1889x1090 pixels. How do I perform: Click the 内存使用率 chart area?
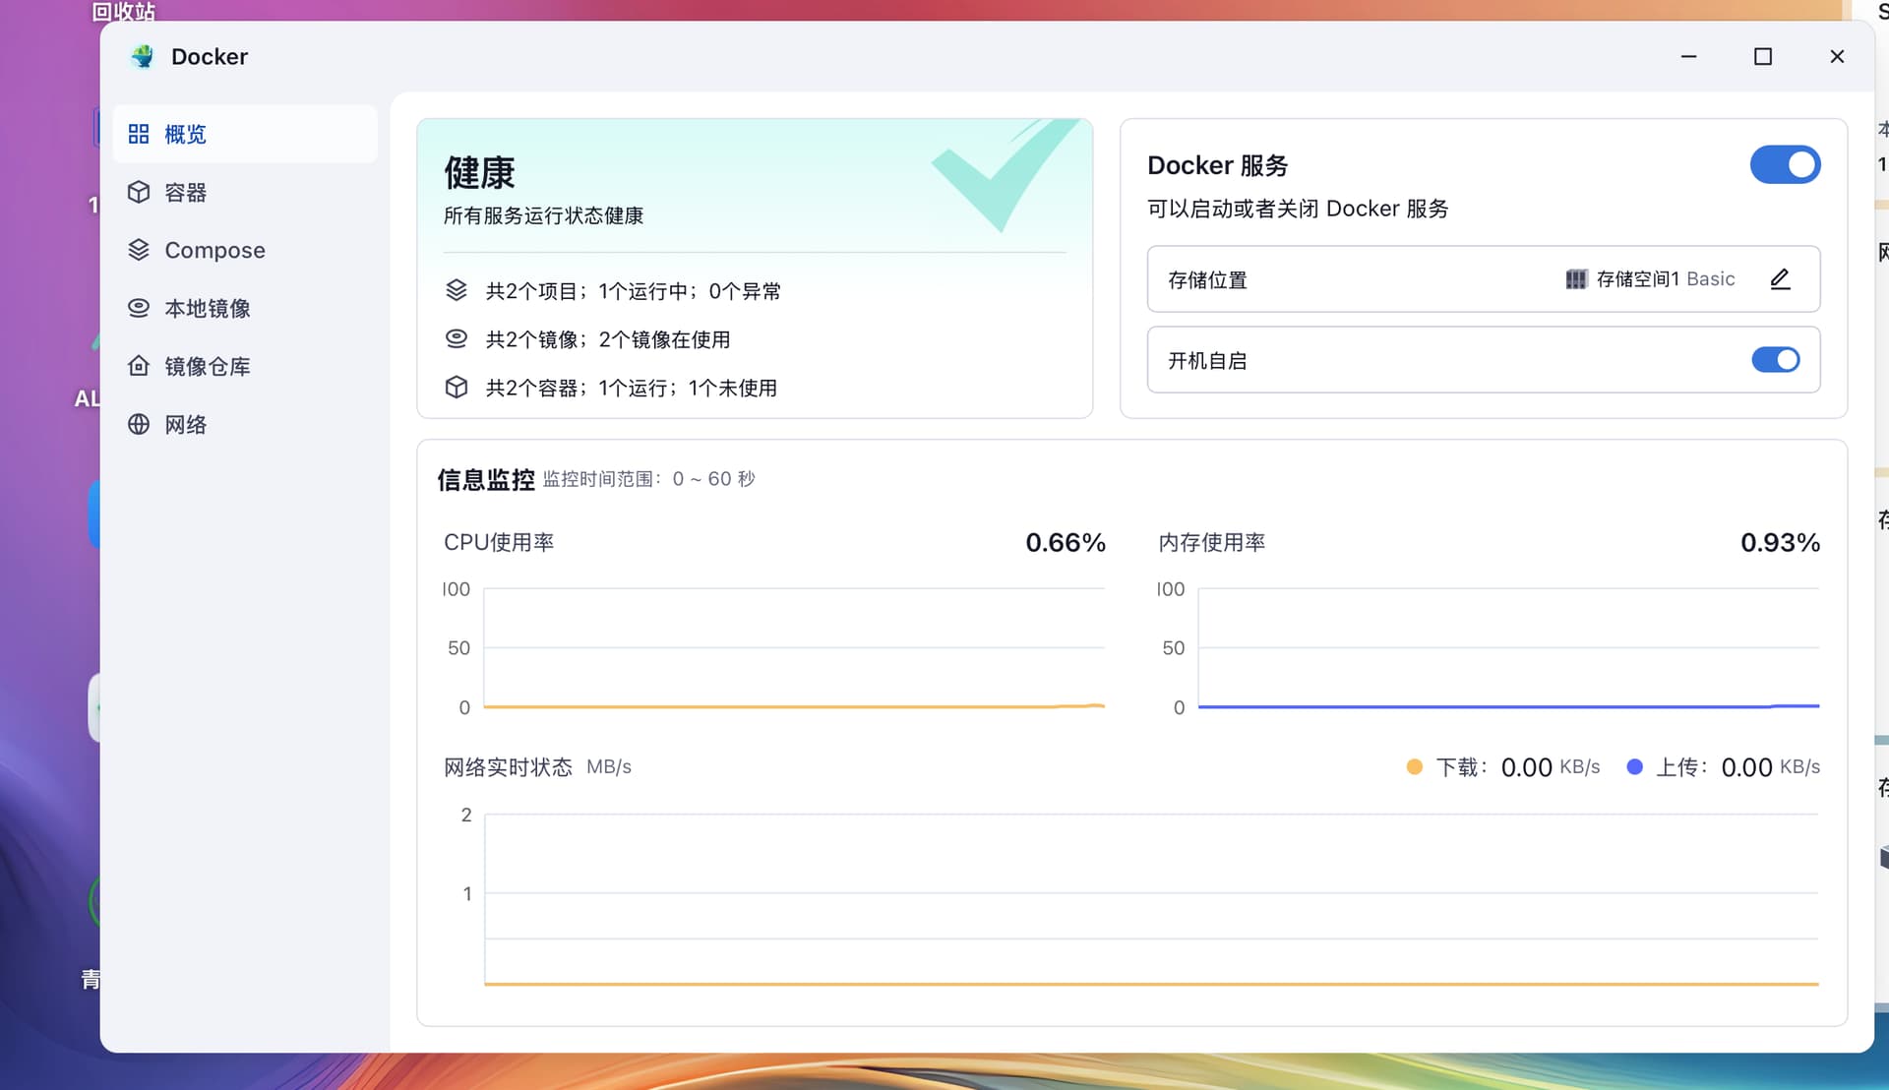[x=1508, y=647]
